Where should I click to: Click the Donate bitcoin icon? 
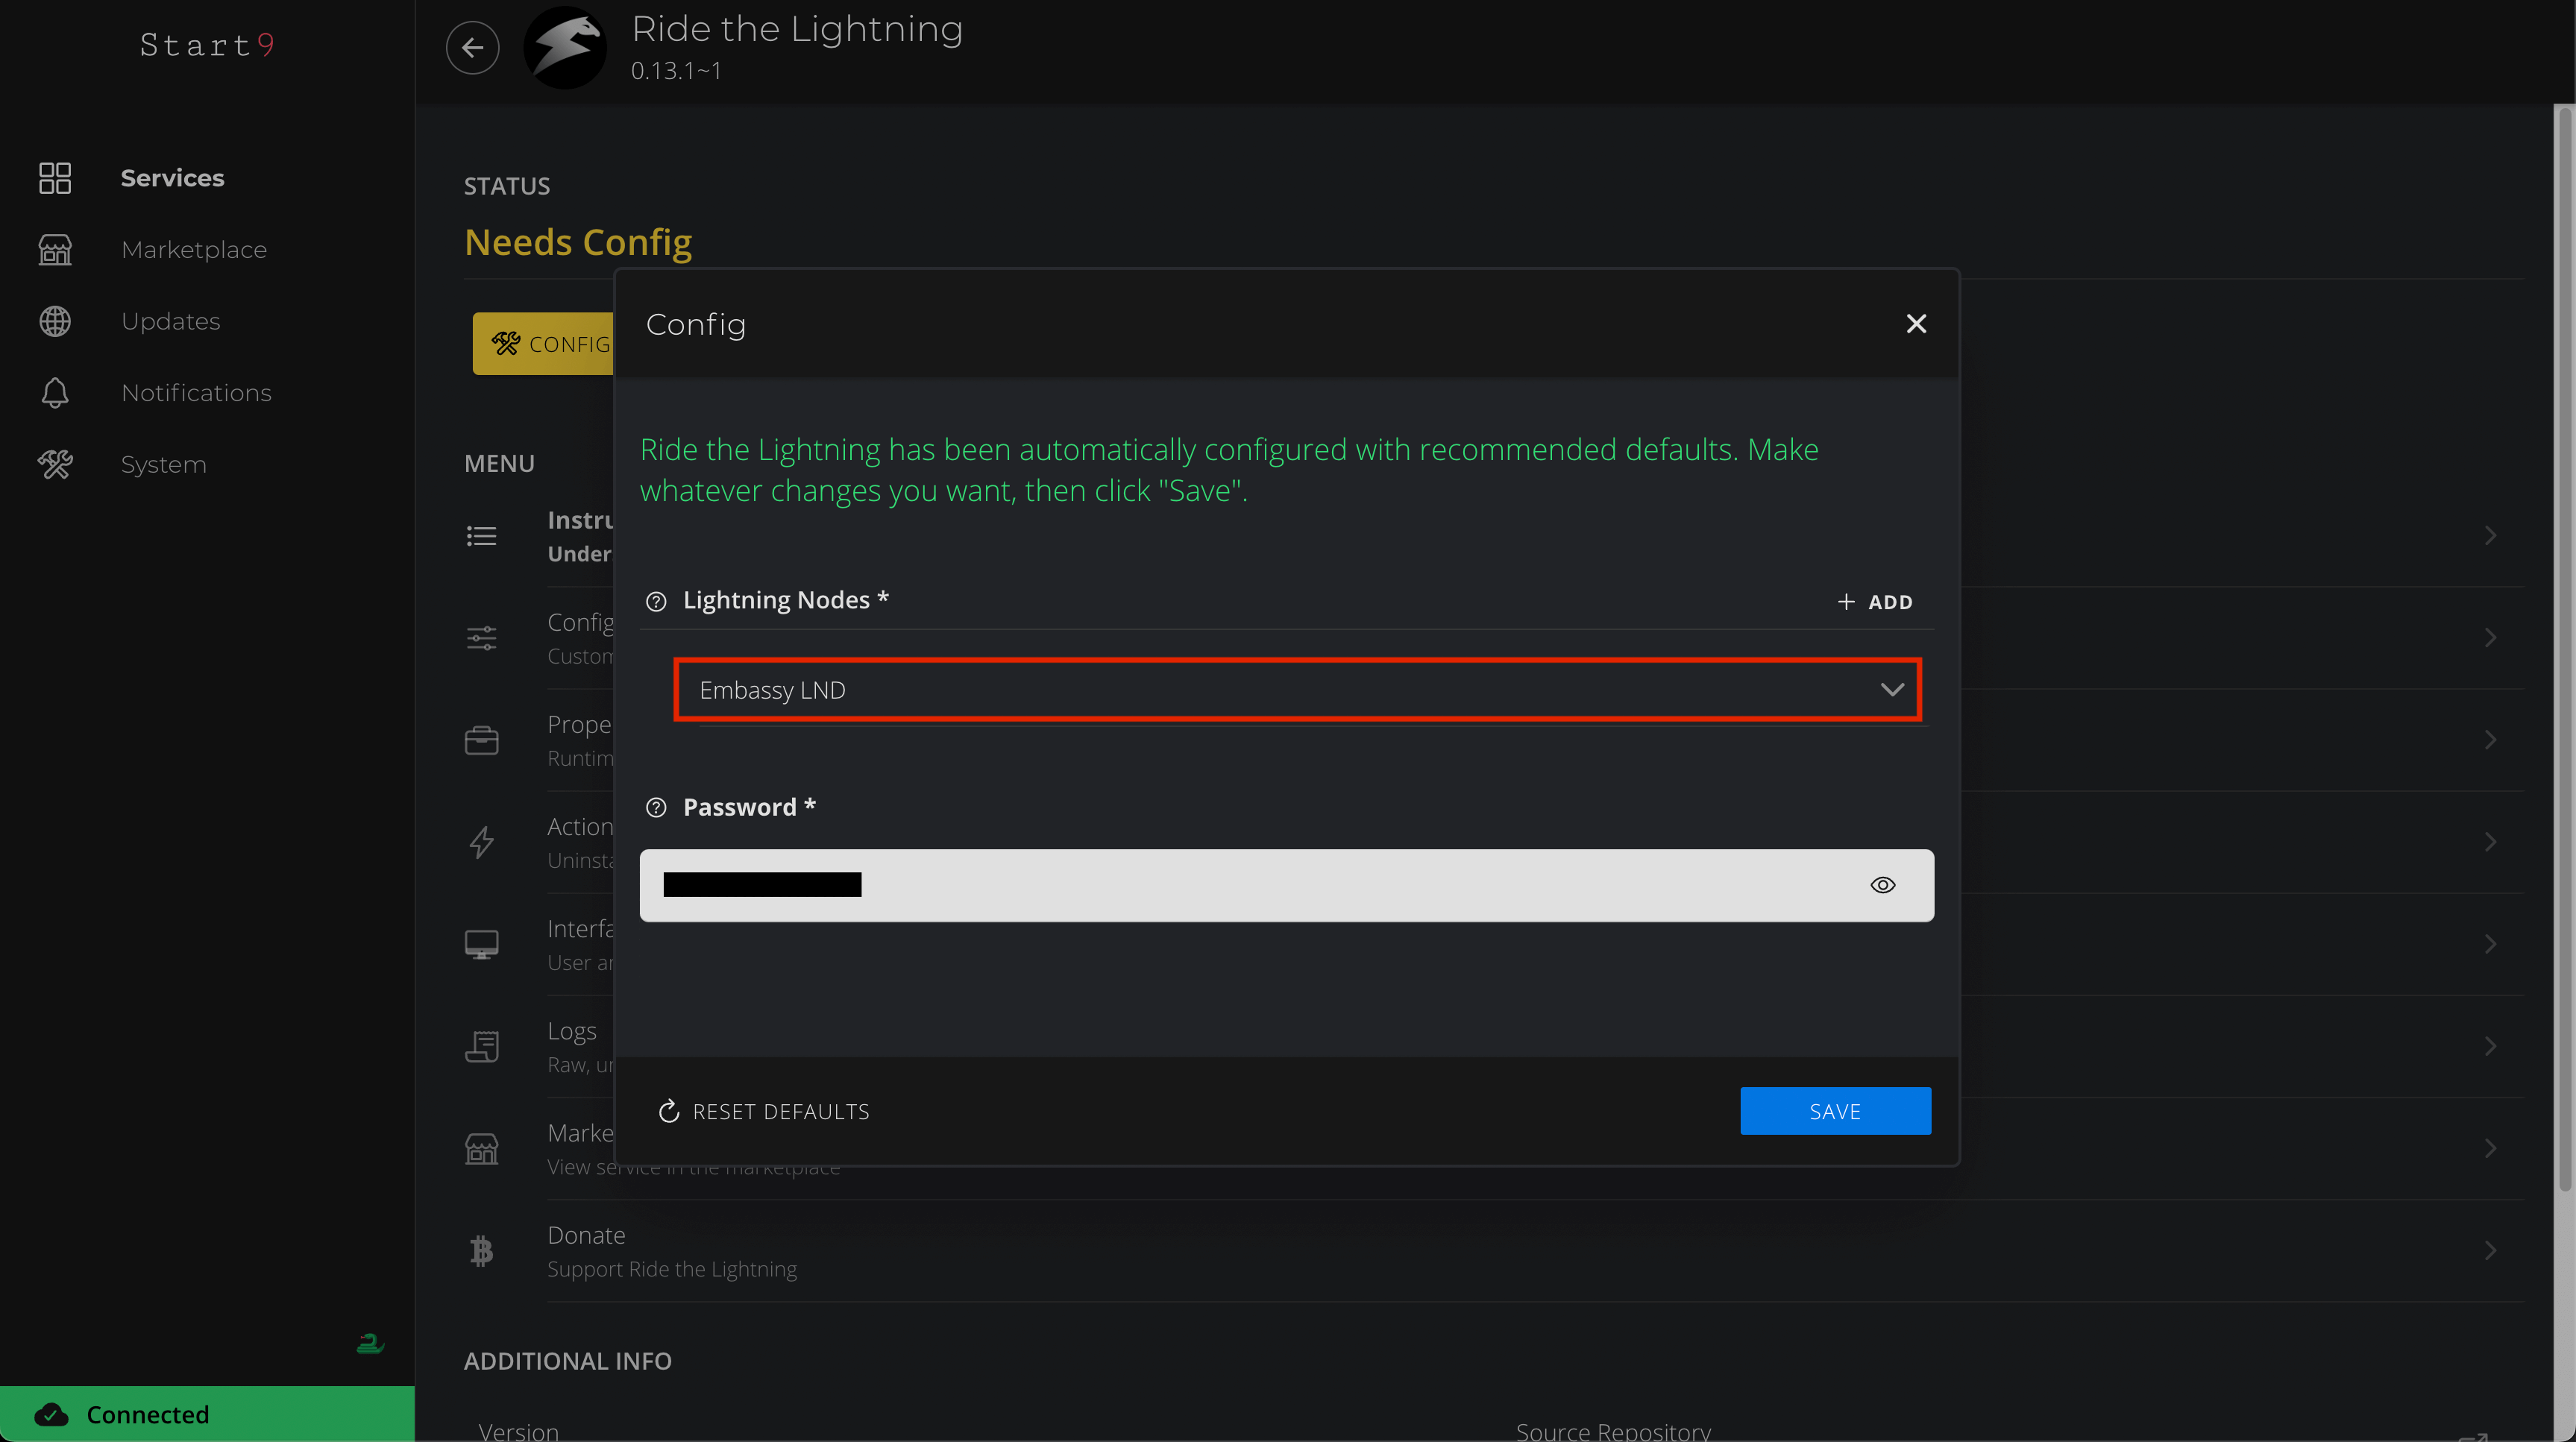(481, 1251)
